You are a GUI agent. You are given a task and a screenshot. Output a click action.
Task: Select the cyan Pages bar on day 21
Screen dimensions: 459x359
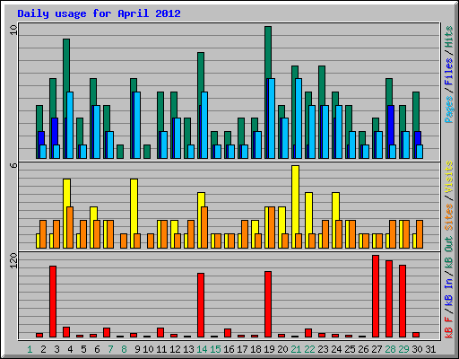pos(299,118)
